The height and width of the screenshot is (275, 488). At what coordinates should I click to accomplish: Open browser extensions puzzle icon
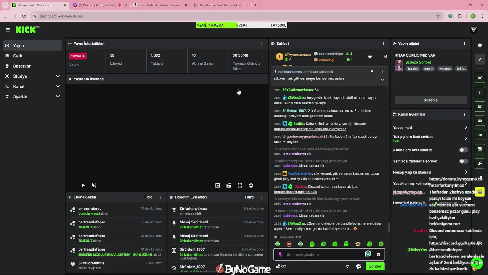click(x=460, y=16)
